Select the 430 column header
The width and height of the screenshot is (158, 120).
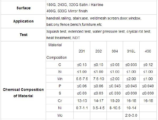pos(148,51)
